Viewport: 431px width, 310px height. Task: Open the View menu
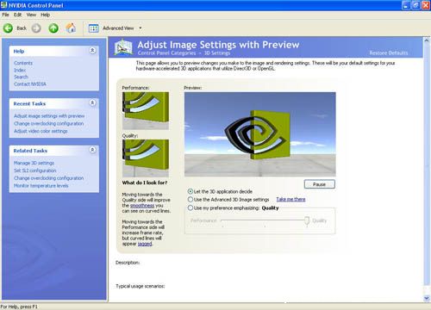31,15
